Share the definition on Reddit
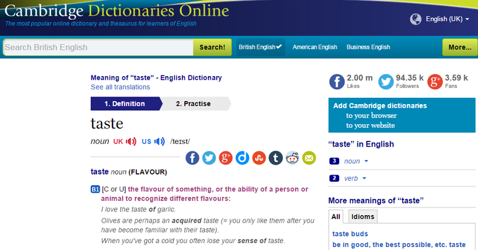This screenshot has width=478, height=250. (x=293, y=158)
